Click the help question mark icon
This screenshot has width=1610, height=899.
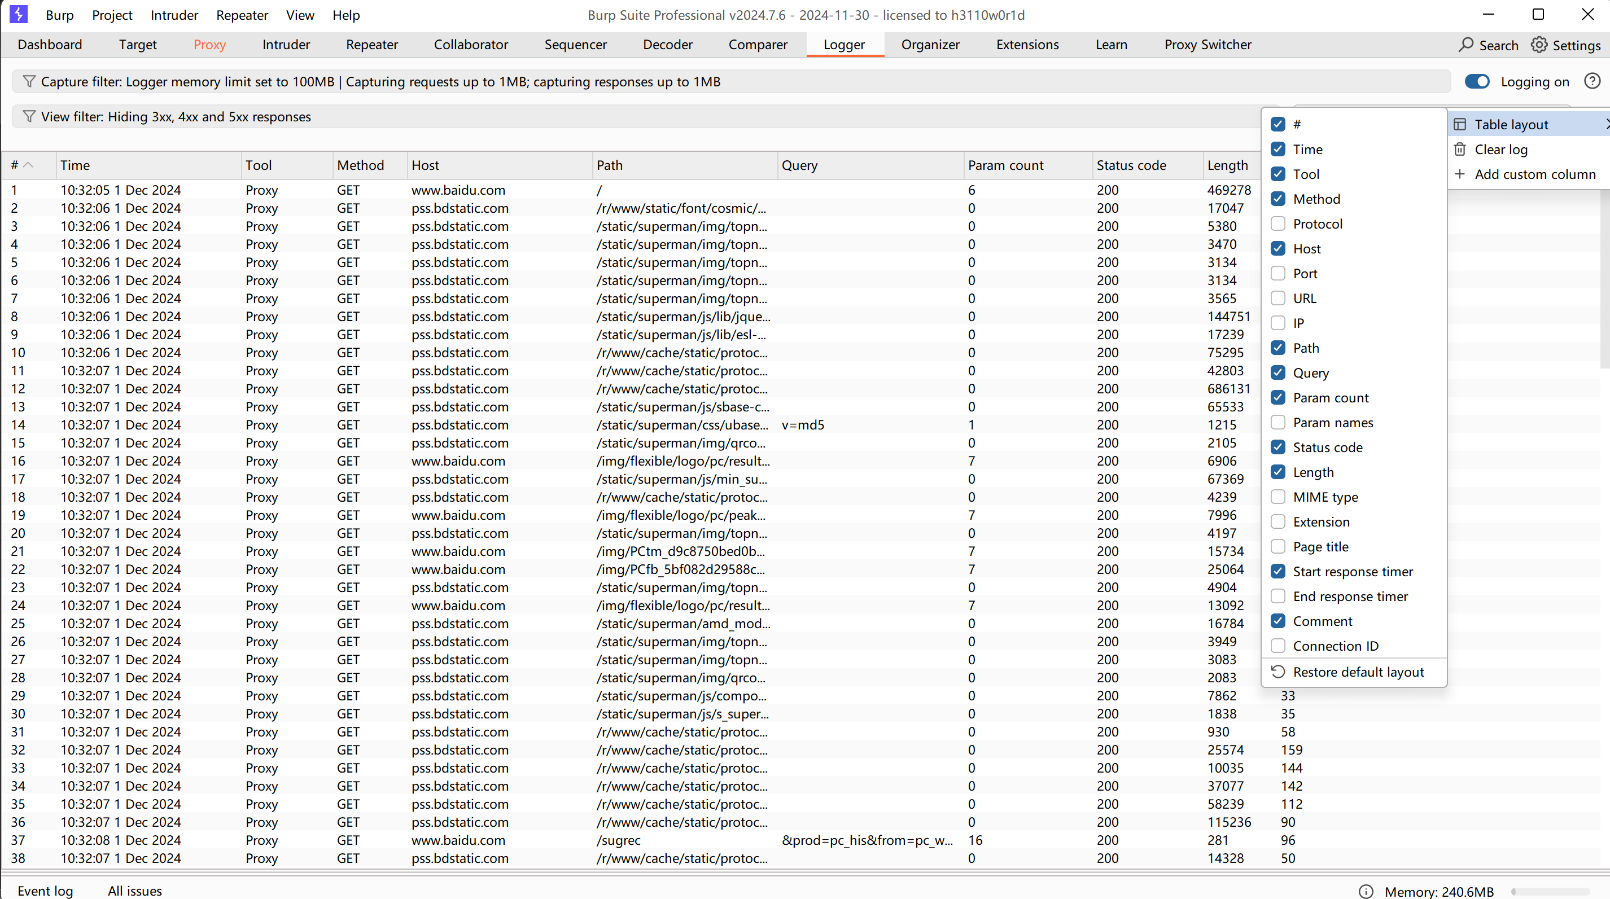(1592, 81)
